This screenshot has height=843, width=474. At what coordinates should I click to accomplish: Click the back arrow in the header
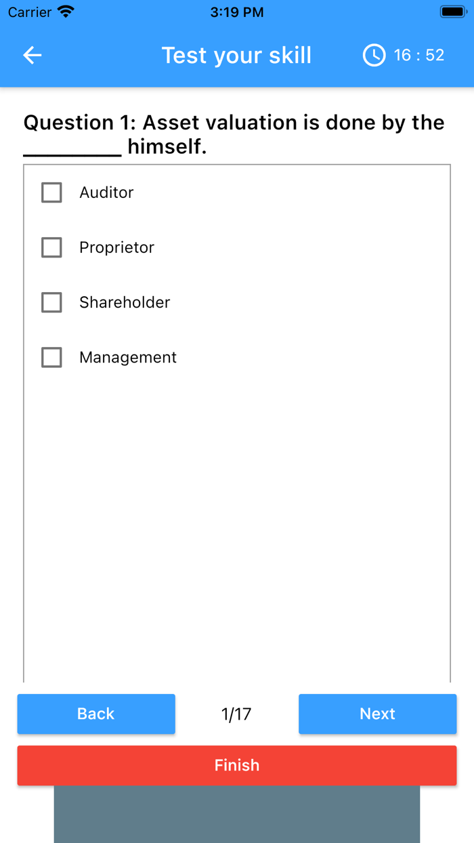32,55
